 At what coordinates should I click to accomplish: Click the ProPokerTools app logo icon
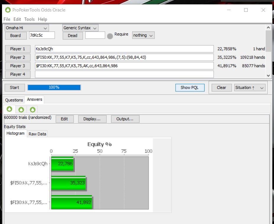tap(8, 10)
